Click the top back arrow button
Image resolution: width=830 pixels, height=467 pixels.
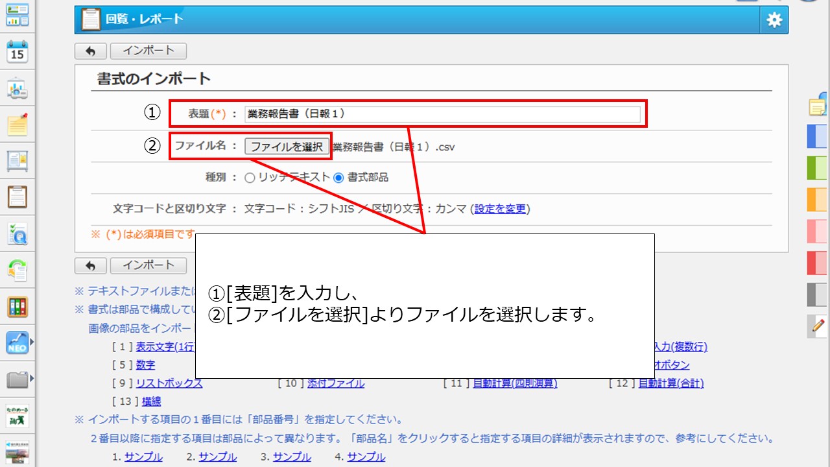pyautogui.click(x=91, y=51)
